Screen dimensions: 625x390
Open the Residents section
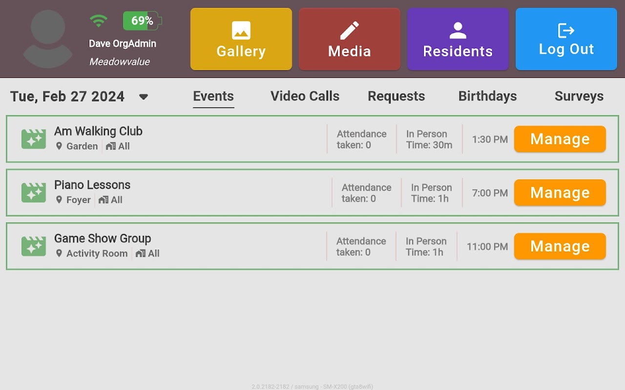(458, 39)
